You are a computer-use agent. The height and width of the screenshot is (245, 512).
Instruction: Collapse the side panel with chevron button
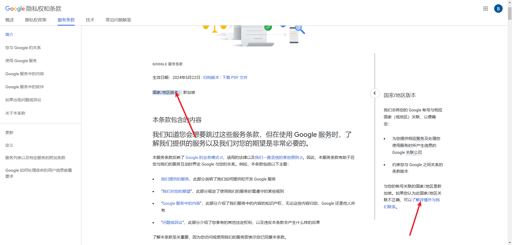click(375, 93)
